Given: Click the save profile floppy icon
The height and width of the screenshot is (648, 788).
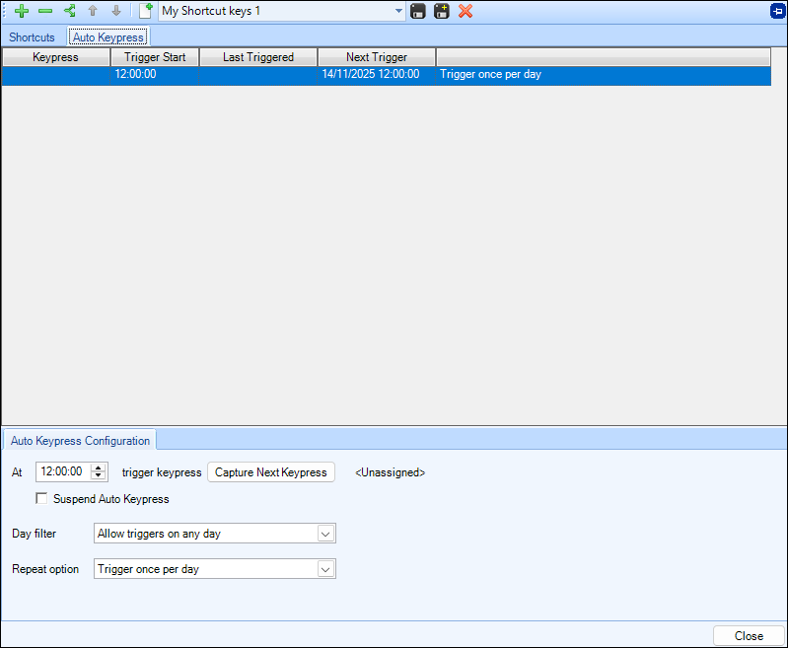Looking at the screenshot, I should [418, 11].
